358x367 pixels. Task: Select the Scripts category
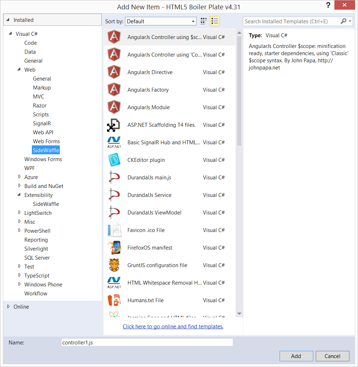[x=41, y=115]
